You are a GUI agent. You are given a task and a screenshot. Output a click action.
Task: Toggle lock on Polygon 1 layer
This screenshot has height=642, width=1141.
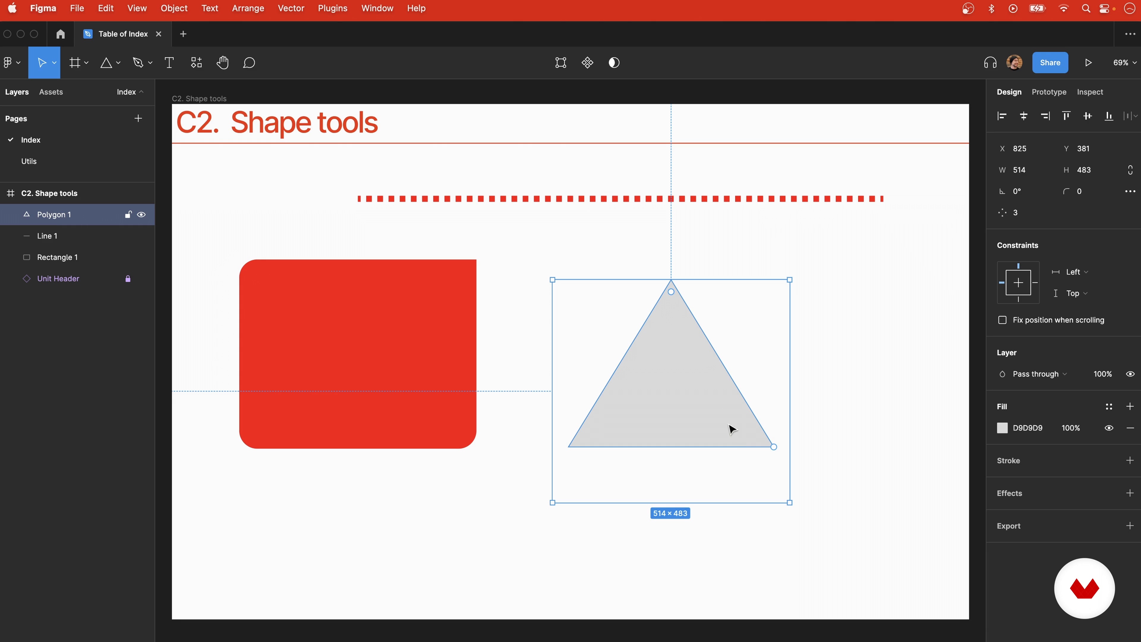pos(128,214)
